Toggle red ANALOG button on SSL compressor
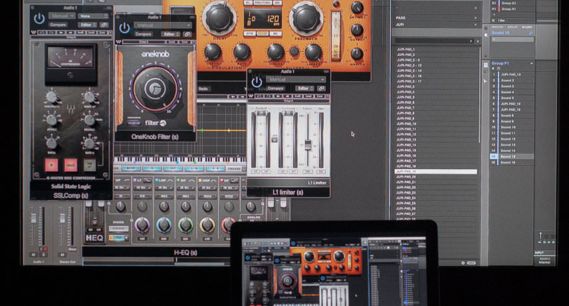569x306 pixels. 70,165
